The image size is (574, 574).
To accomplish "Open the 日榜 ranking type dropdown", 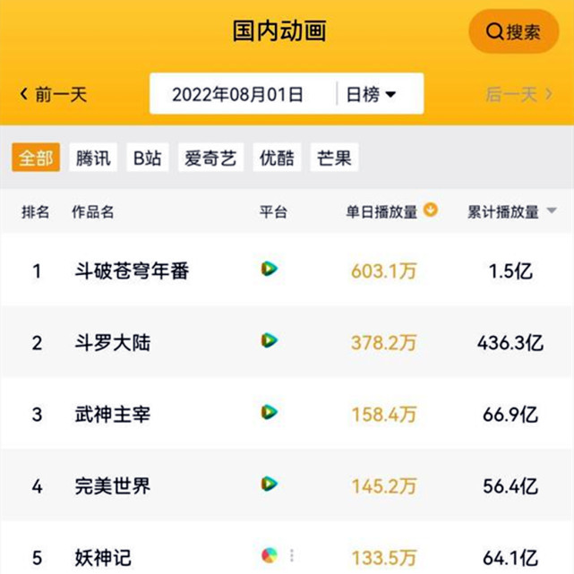I will coord(371,94).
